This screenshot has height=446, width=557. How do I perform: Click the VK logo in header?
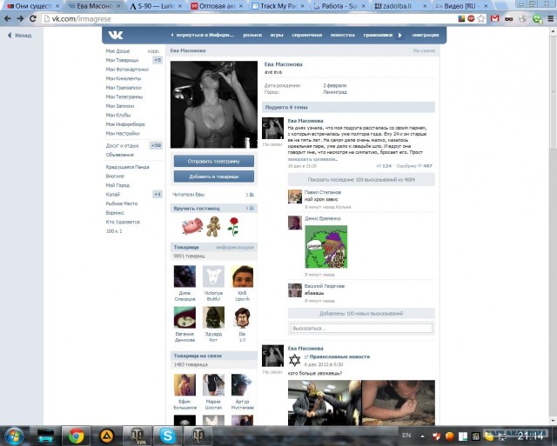click(116, 35)
